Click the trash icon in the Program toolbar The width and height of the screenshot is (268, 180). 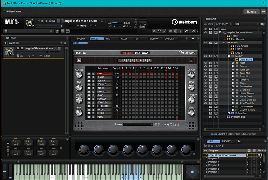pyautogui.click(x=212, y=24)
